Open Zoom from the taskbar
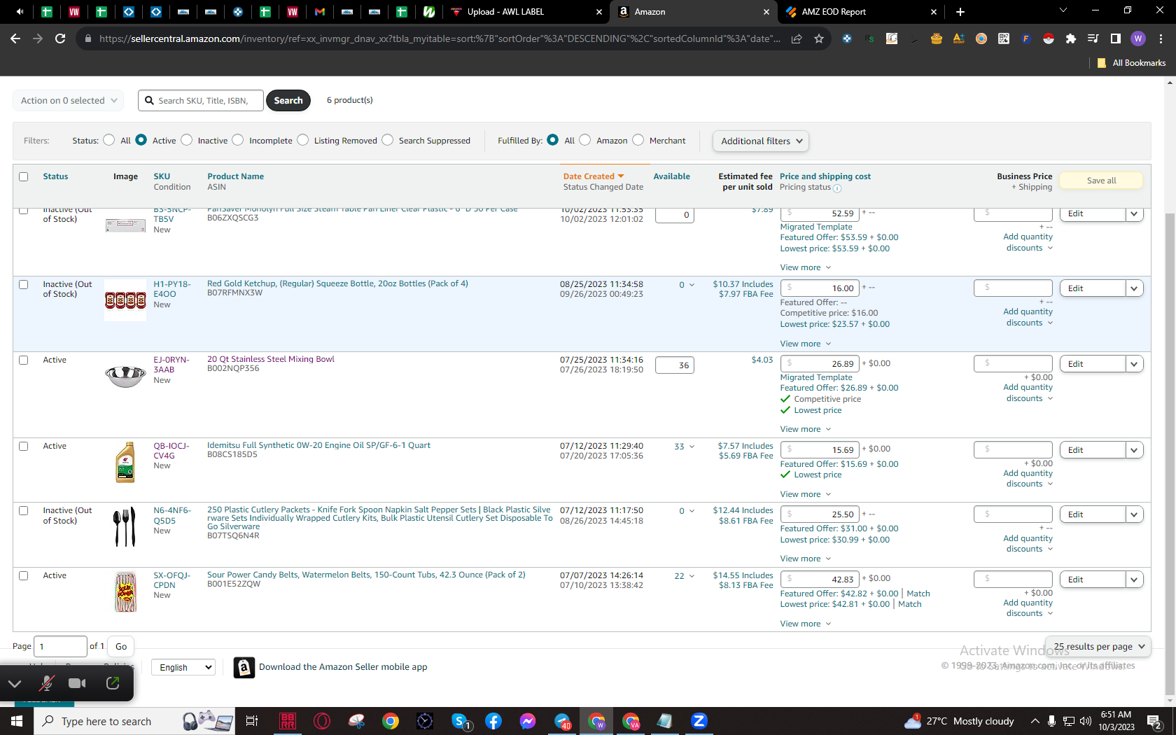This screenshot has width=1176, height=735. point(699,721)
